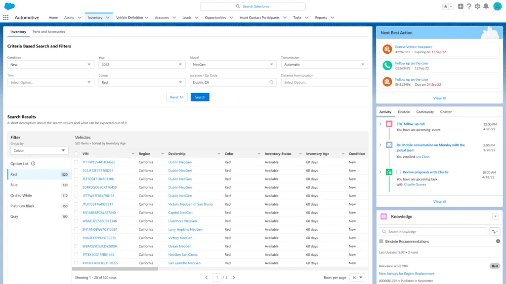Open the Condition dropdown set to New
Screen dimensions: 506x284
(x=50, y=65)
